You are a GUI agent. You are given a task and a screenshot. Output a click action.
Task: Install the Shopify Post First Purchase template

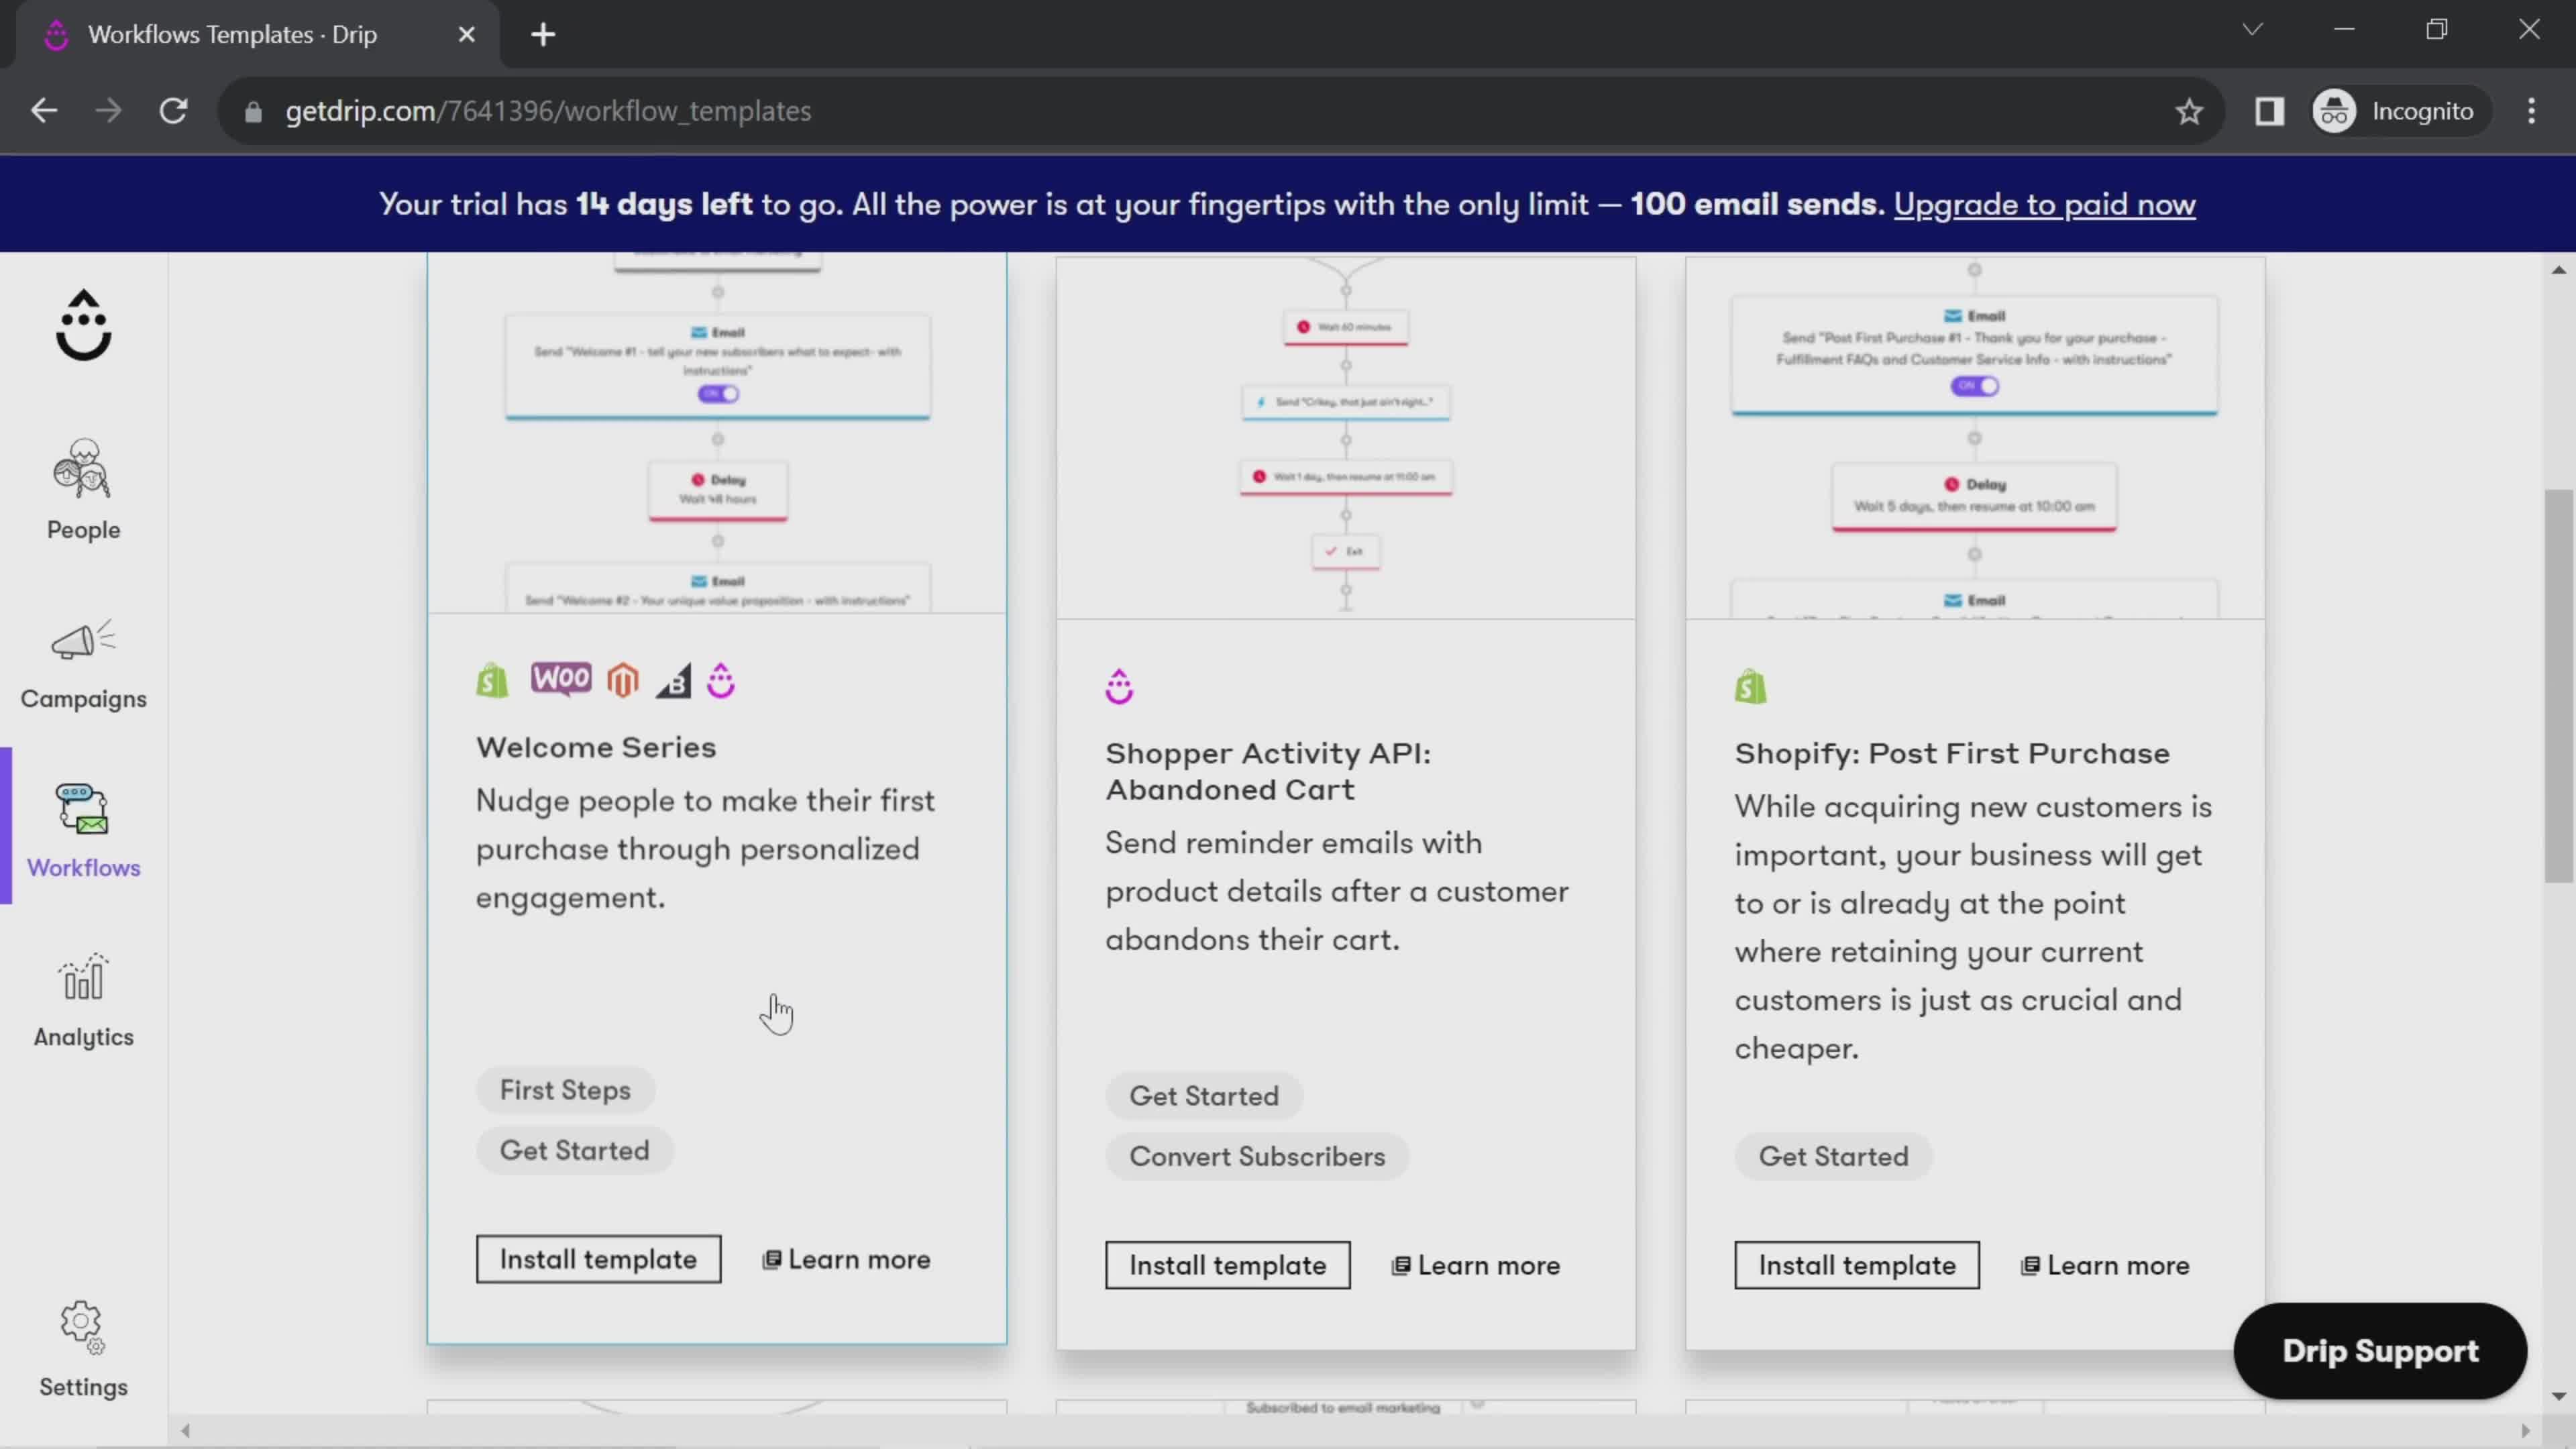click(1857, 1265)
